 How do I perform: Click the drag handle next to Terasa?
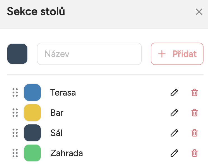pos(15,92)
